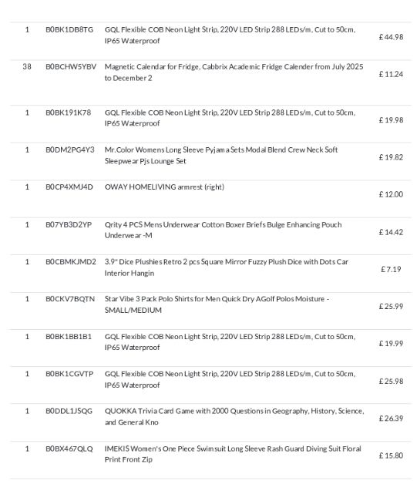Click the Dice Plushies Retro item description

click(x=227, y=267)
